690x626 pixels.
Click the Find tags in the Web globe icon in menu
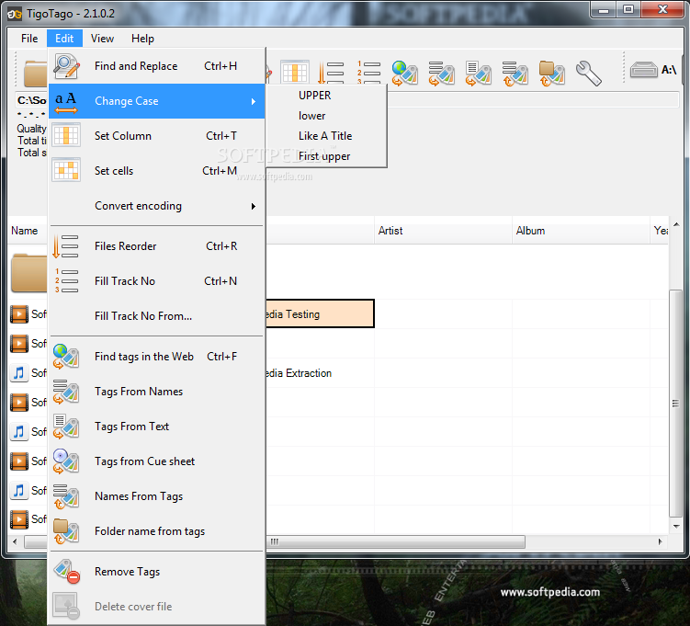click(x=66, y=357)
